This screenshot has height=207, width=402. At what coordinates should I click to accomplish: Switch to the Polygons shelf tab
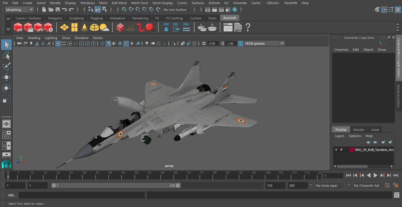point(55,18)
